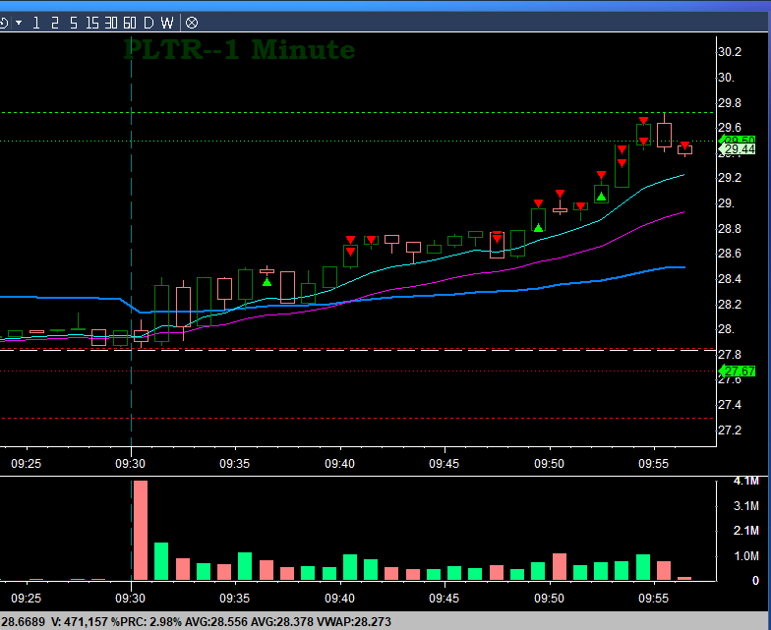Click AVG:28.378 in the status bar
This screenshot has height=630, width=771.
pyautogui.click(x=282, y=622)
